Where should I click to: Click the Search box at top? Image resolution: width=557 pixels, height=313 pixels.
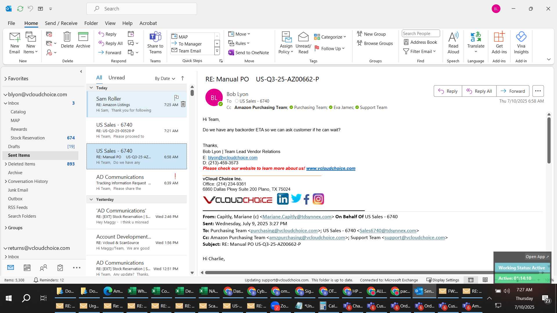click(142, 9)
